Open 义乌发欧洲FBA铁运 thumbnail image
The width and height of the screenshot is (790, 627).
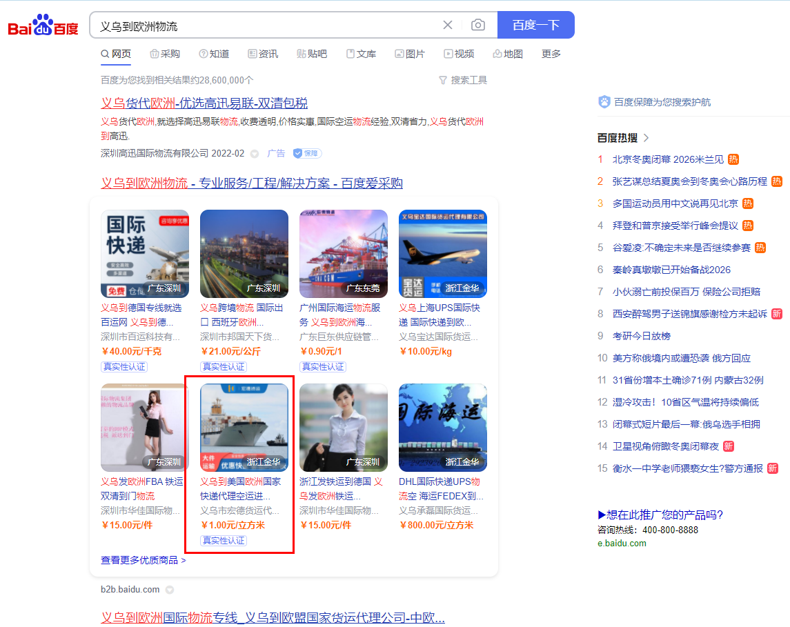[x=145, y=428]
